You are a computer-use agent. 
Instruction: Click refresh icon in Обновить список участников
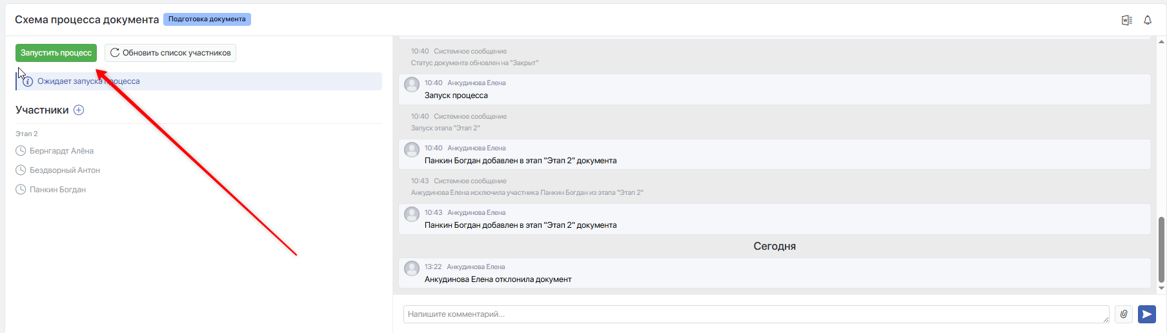click(115, 53)
